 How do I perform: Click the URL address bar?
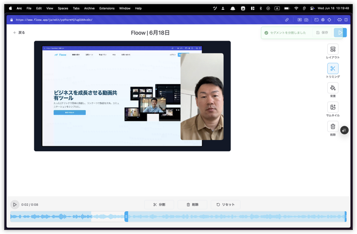coord(55,20)
